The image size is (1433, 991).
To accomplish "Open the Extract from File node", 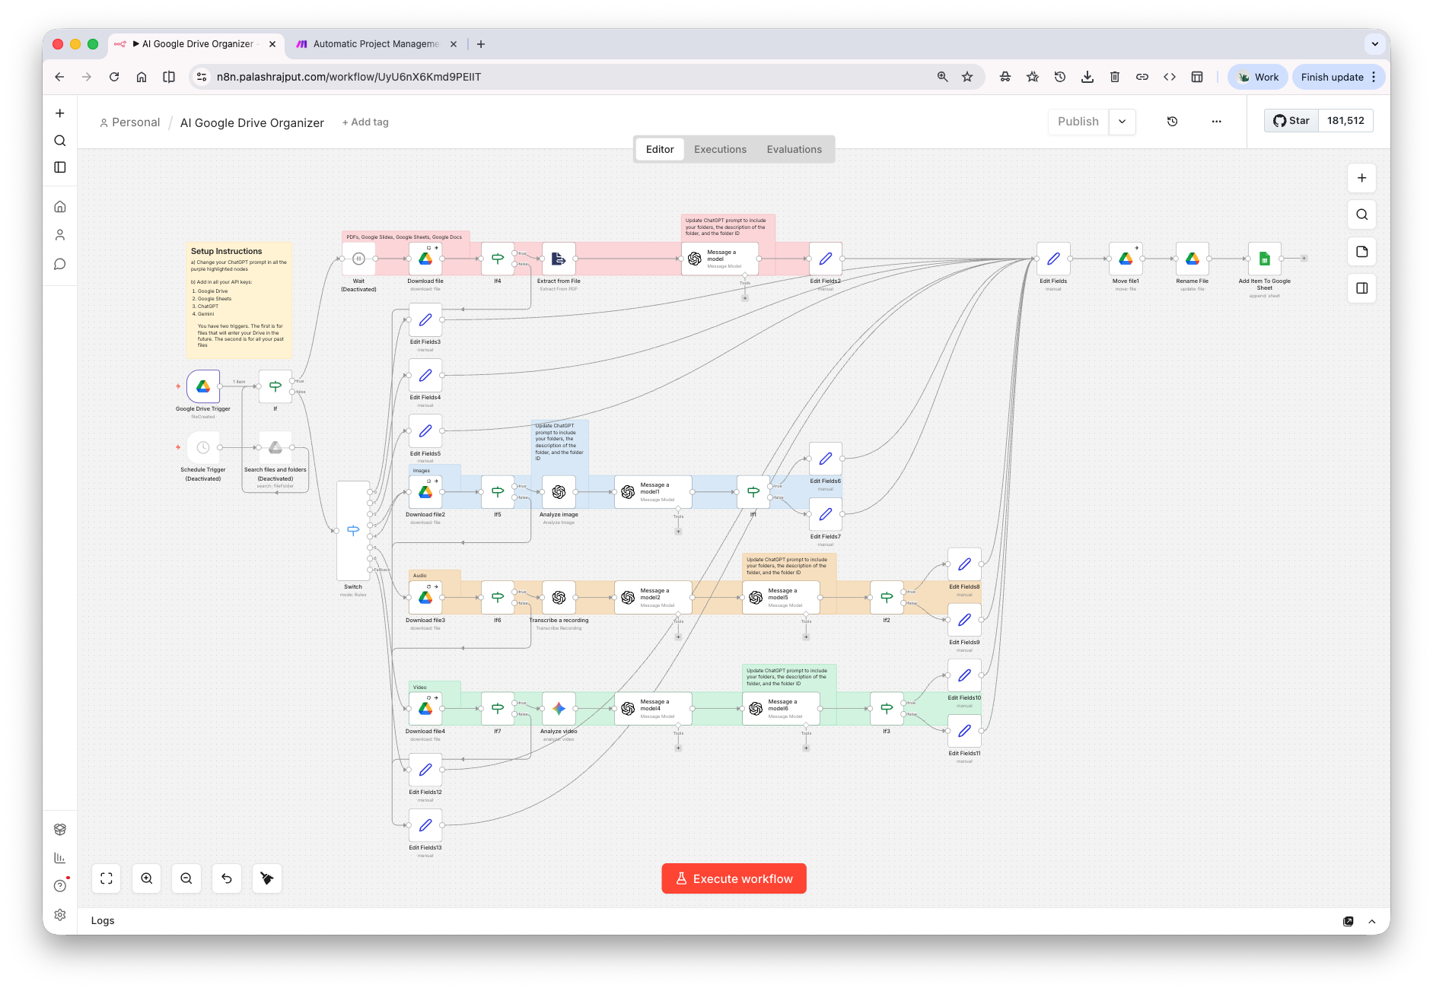I will point(558,259).
